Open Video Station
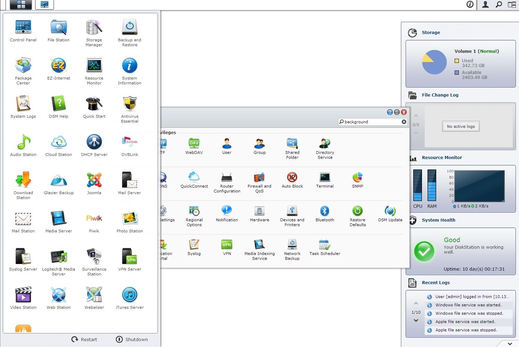519x347 pixels. 23,298
